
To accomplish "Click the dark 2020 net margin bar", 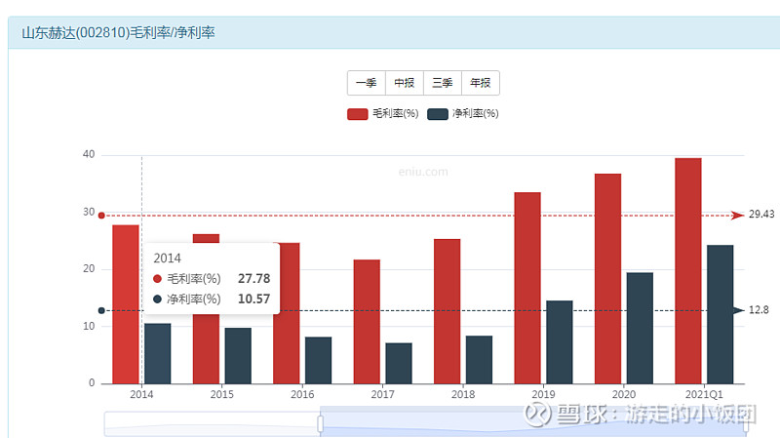I will (x=640, y=328).
